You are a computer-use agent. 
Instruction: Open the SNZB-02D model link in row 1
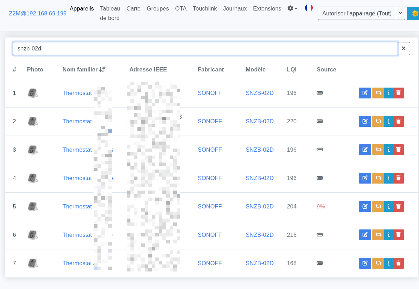pos(259,93)
